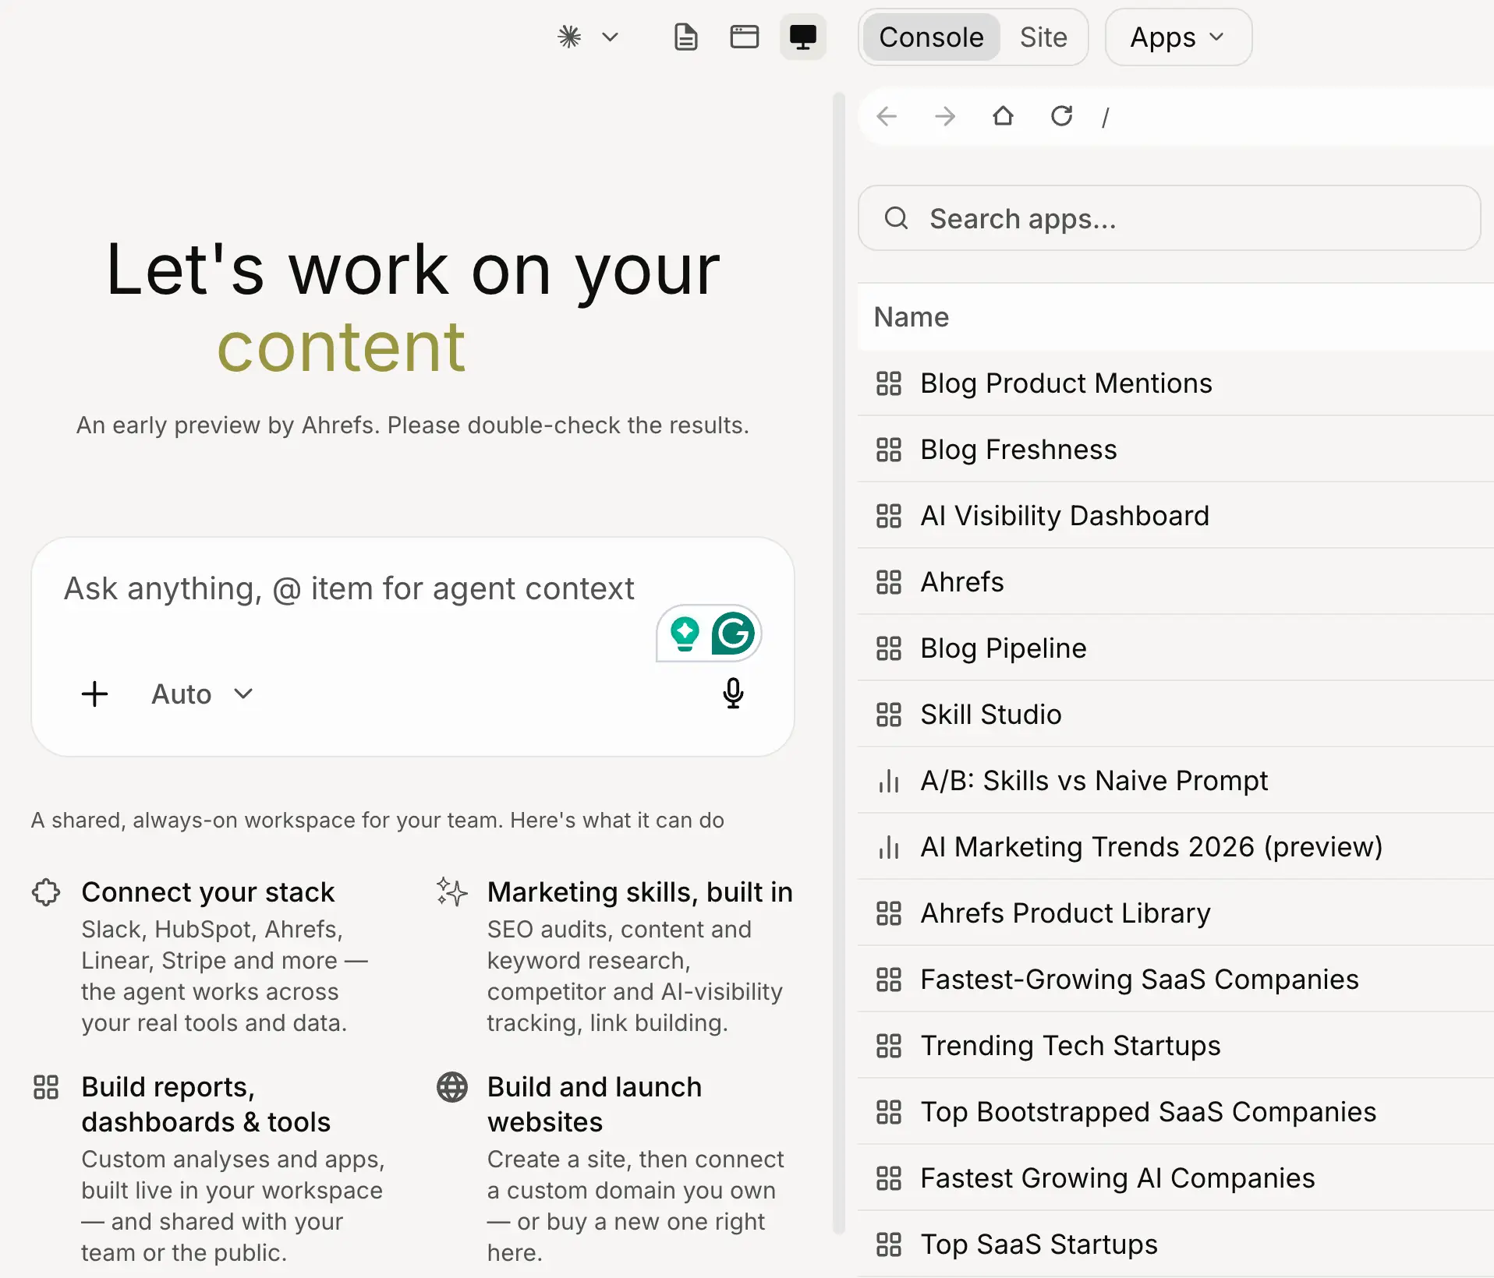Click the Ask anything prompt field

click(x=349, y=589)
